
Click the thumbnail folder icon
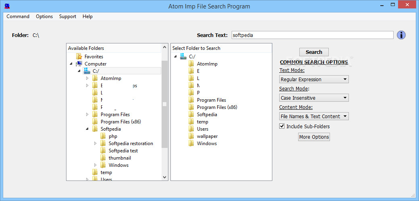[103, 158]
